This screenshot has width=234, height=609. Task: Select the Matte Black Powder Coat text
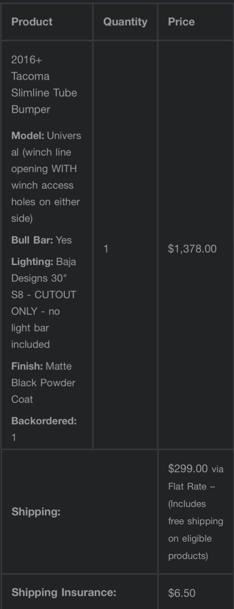44,383
